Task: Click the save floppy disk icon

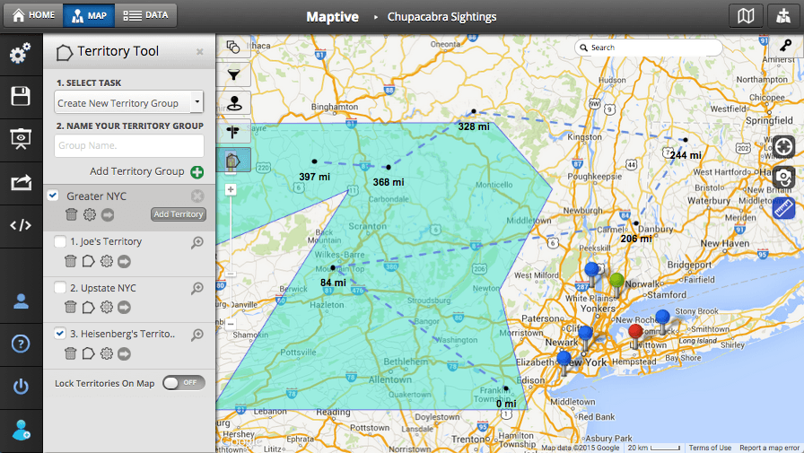Action: (x=20, y=96)
